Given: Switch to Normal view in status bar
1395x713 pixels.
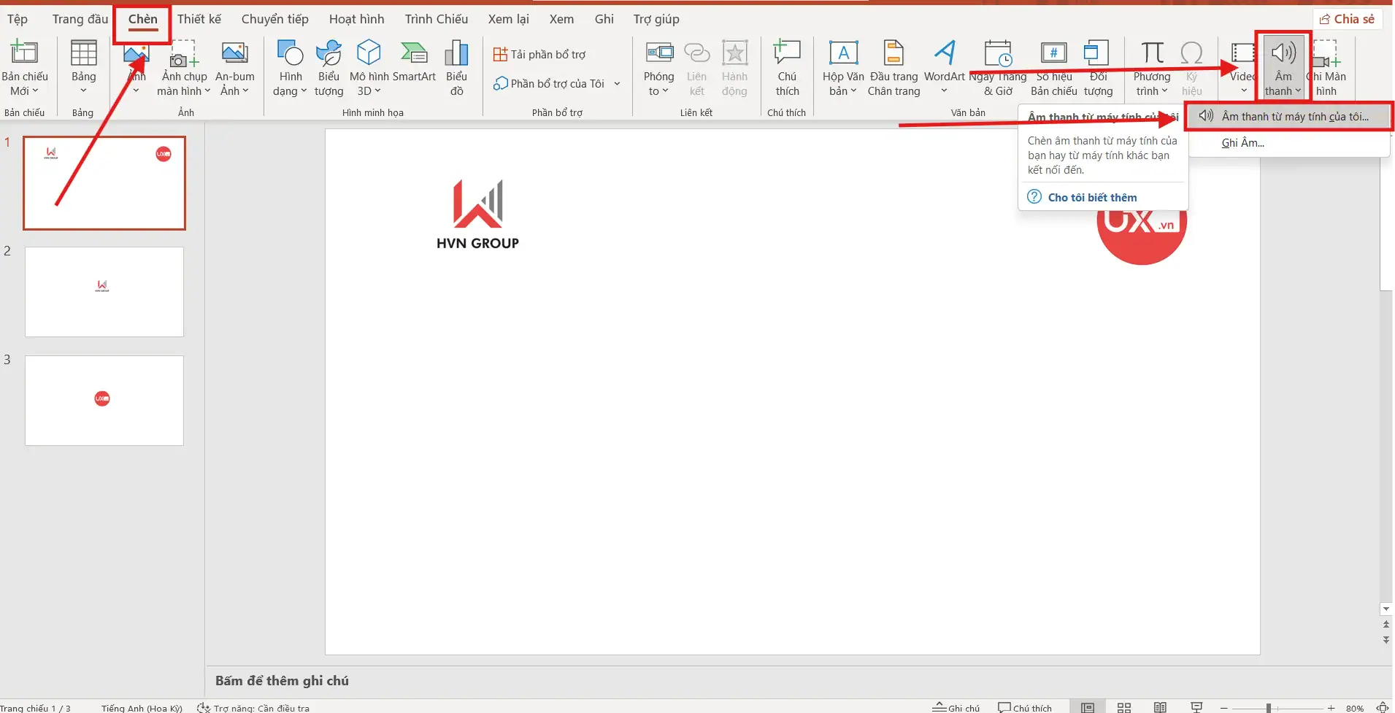Looking at the screenshot, I should [1088, 707].
